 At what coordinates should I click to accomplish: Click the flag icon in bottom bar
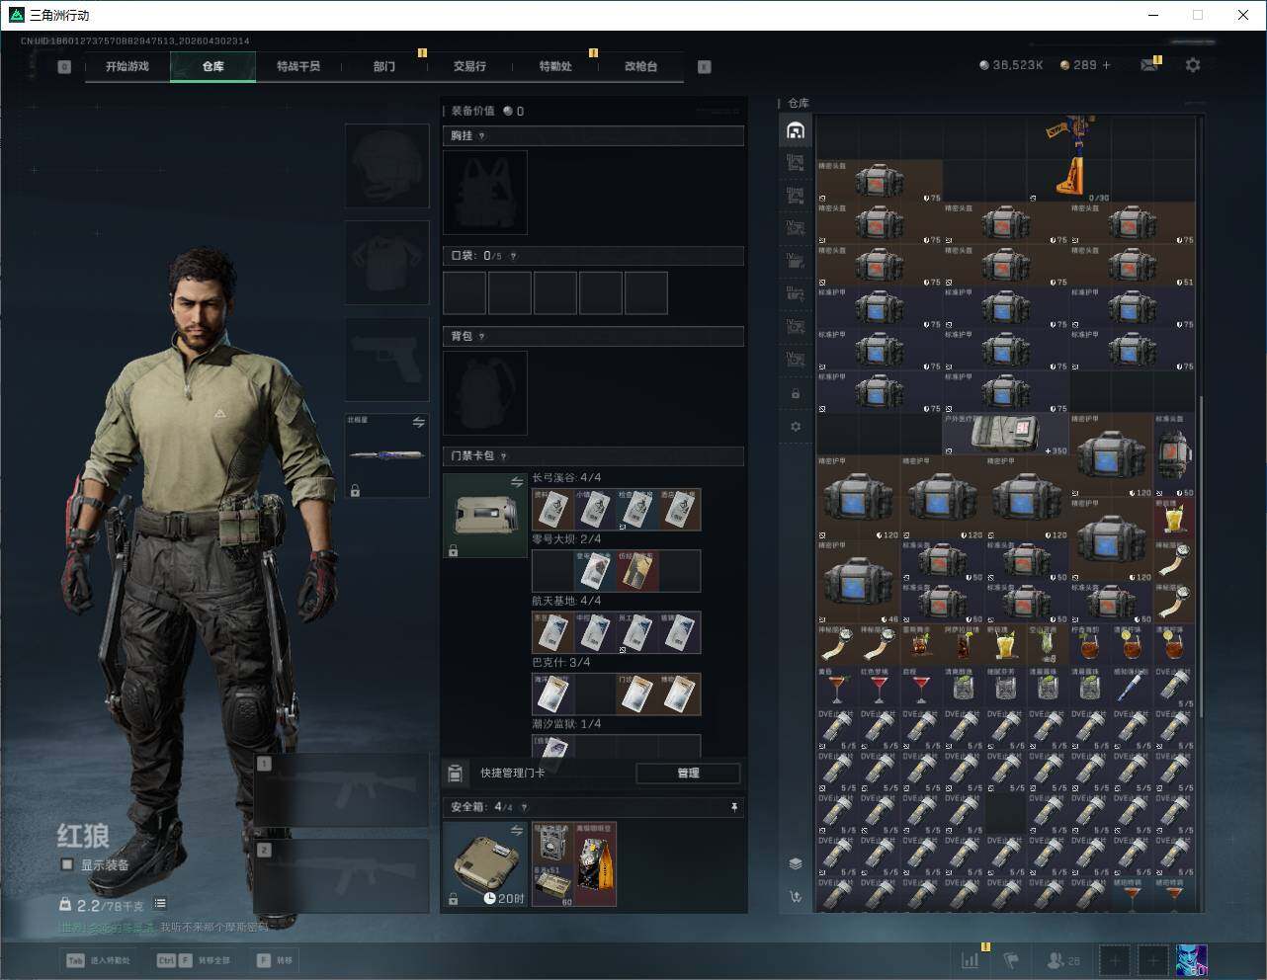click(1011, 960)
